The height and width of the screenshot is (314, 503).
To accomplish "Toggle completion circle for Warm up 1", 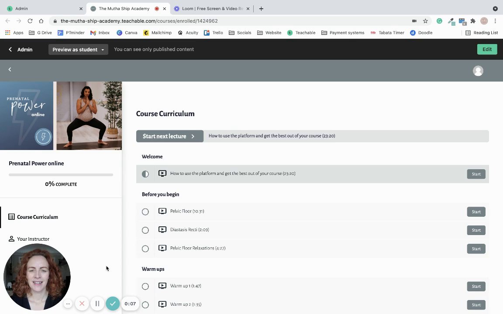I will tap(145, 287).
